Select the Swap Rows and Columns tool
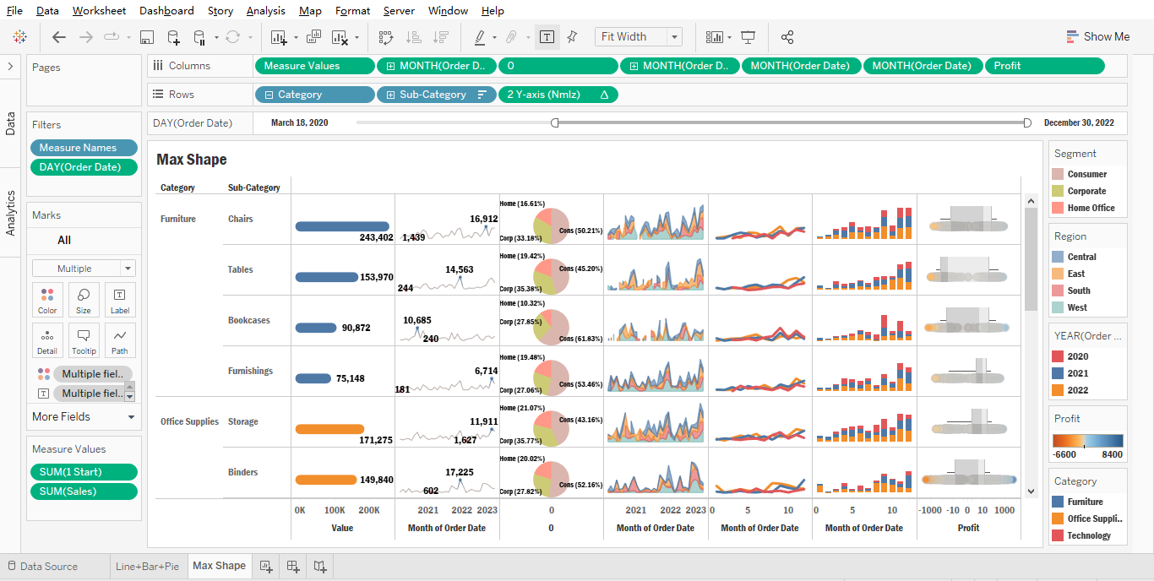 (x=385, y=36)
